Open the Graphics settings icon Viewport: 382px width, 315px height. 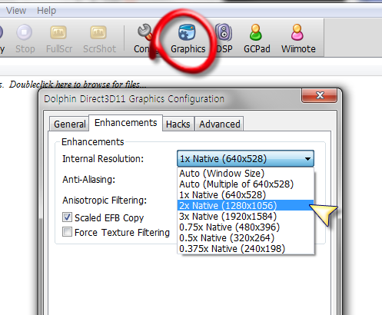[x=188, y=38]
